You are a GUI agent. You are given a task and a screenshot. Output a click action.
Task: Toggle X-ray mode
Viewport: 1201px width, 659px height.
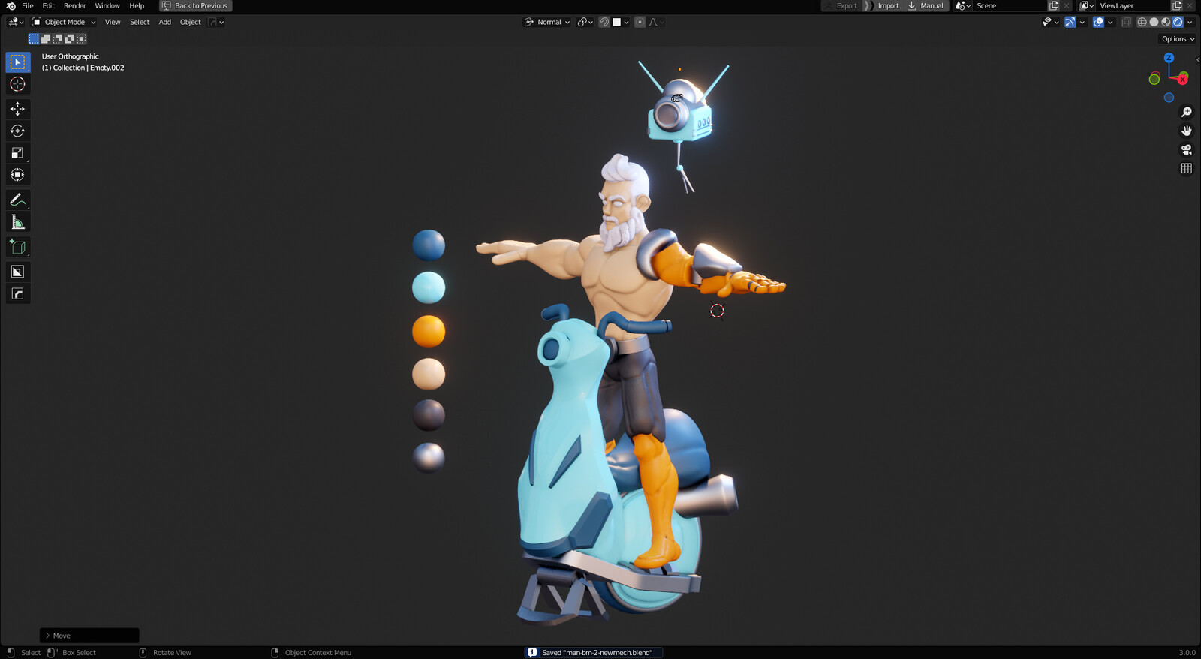click(1126, 22)
